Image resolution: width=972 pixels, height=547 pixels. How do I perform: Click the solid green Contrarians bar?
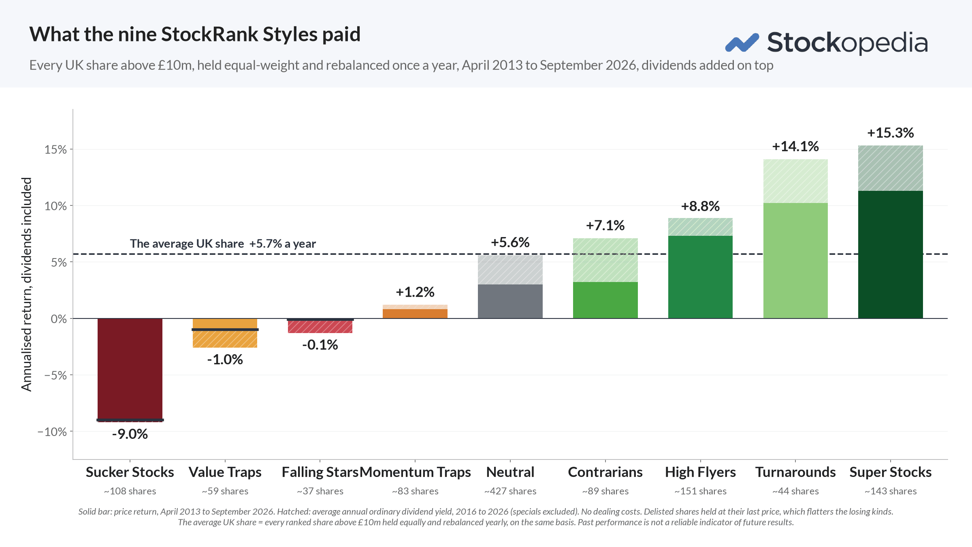(x=605, y=300)
